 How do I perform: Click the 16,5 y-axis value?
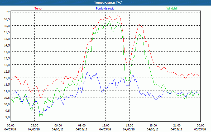tap(7, 19)
